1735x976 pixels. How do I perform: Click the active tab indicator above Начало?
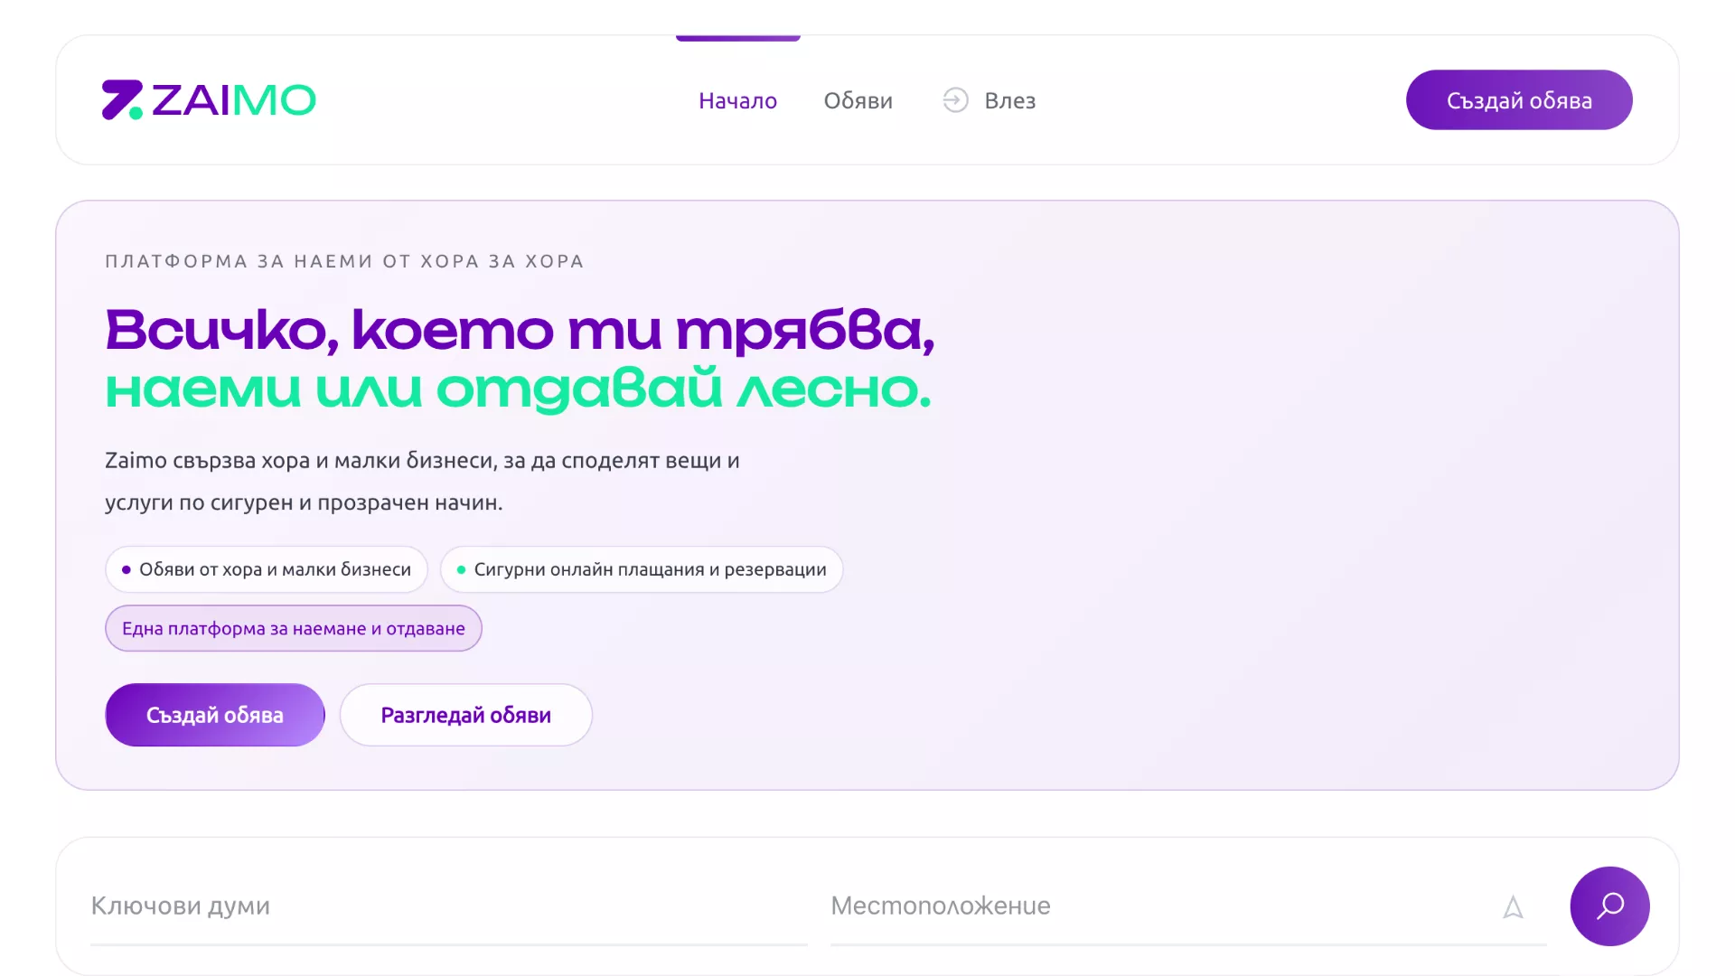pyautogui.click(x=737, y=38)
